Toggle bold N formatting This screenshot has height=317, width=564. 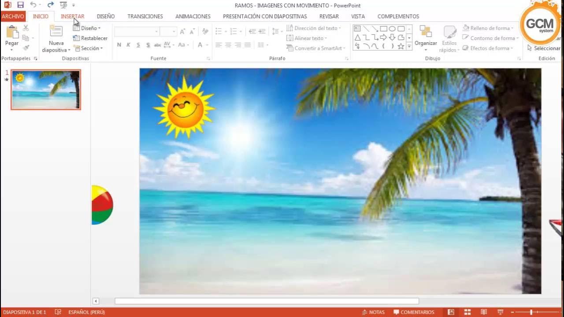click(119, 45)
